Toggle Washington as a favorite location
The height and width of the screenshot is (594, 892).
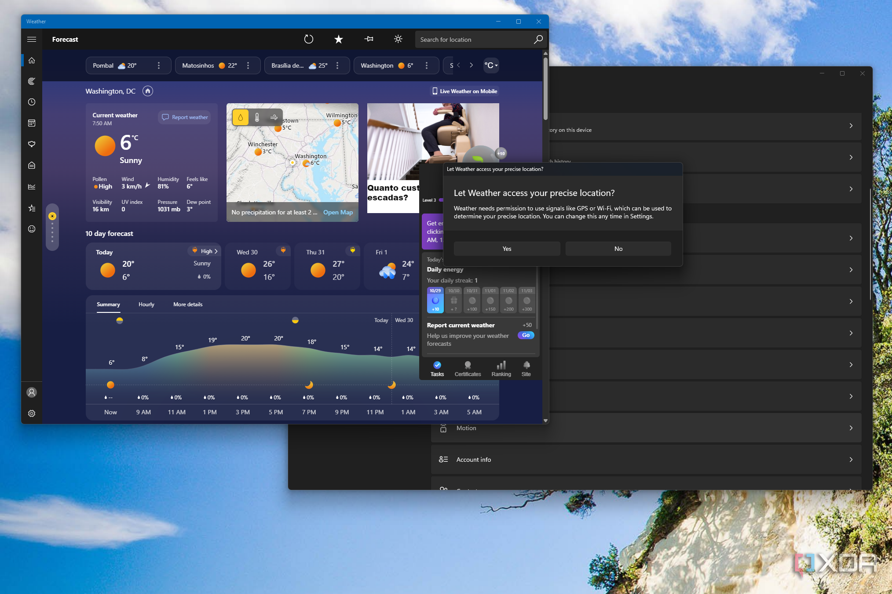point(338,39)
